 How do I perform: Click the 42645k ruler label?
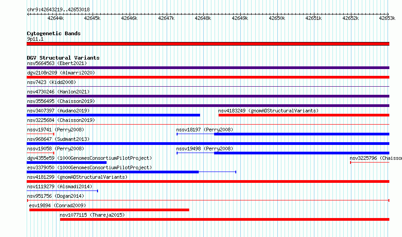point(92,18)
